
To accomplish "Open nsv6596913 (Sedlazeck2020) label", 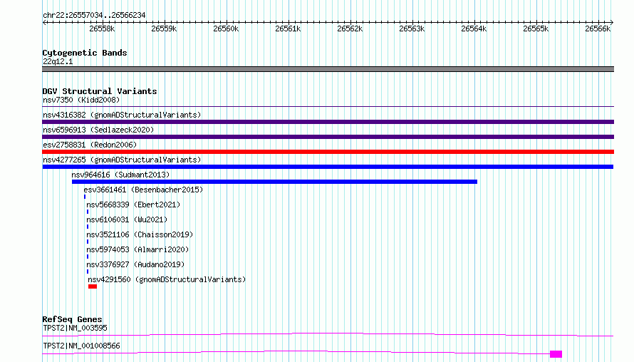I will [98, 130].
